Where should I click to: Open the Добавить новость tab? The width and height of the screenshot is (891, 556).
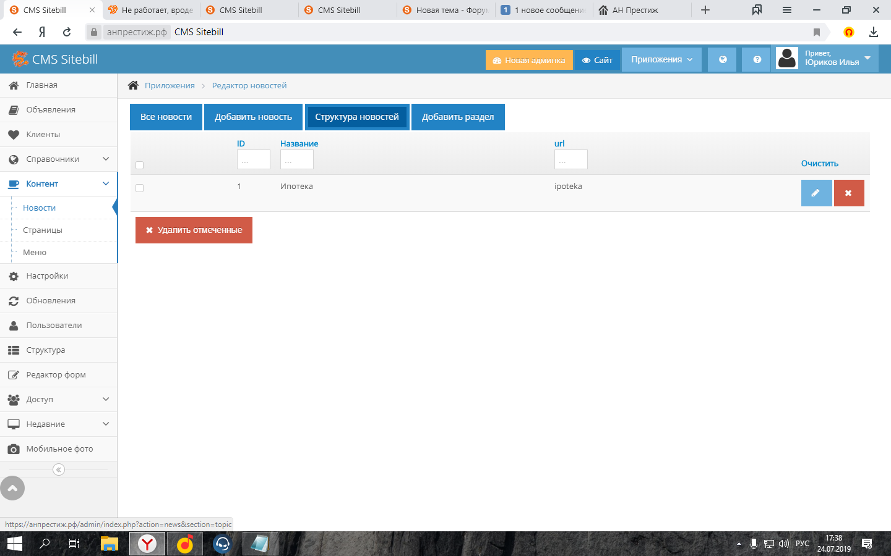tap(253, 117)
